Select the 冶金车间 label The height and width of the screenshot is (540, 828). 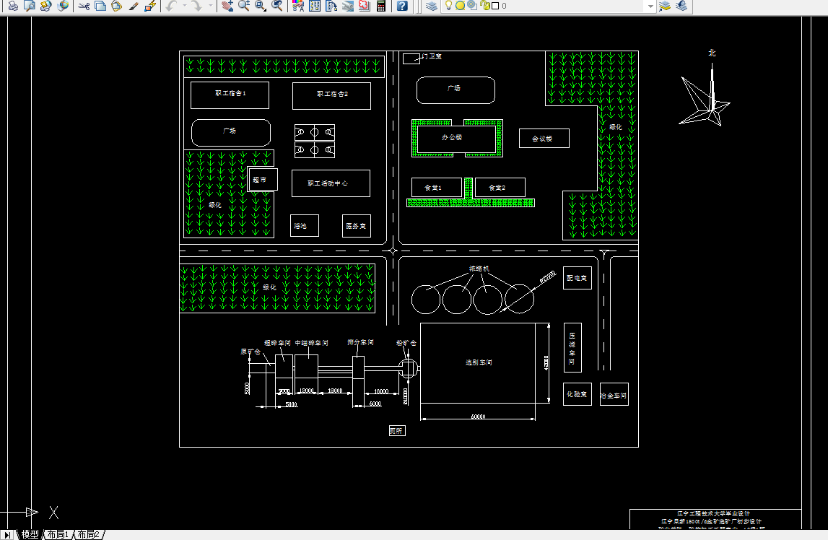pos(614,396)
